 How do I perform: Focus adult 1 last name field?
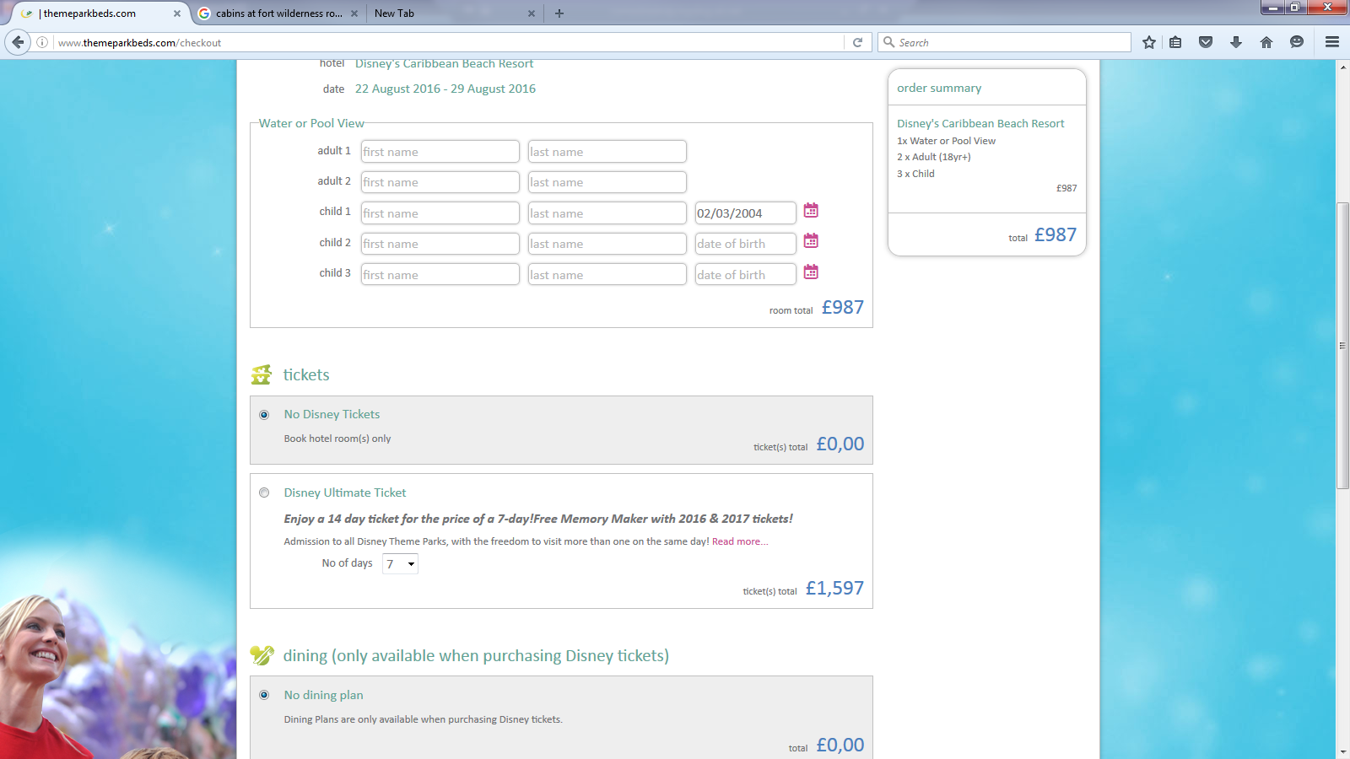[x=607, y=152]
